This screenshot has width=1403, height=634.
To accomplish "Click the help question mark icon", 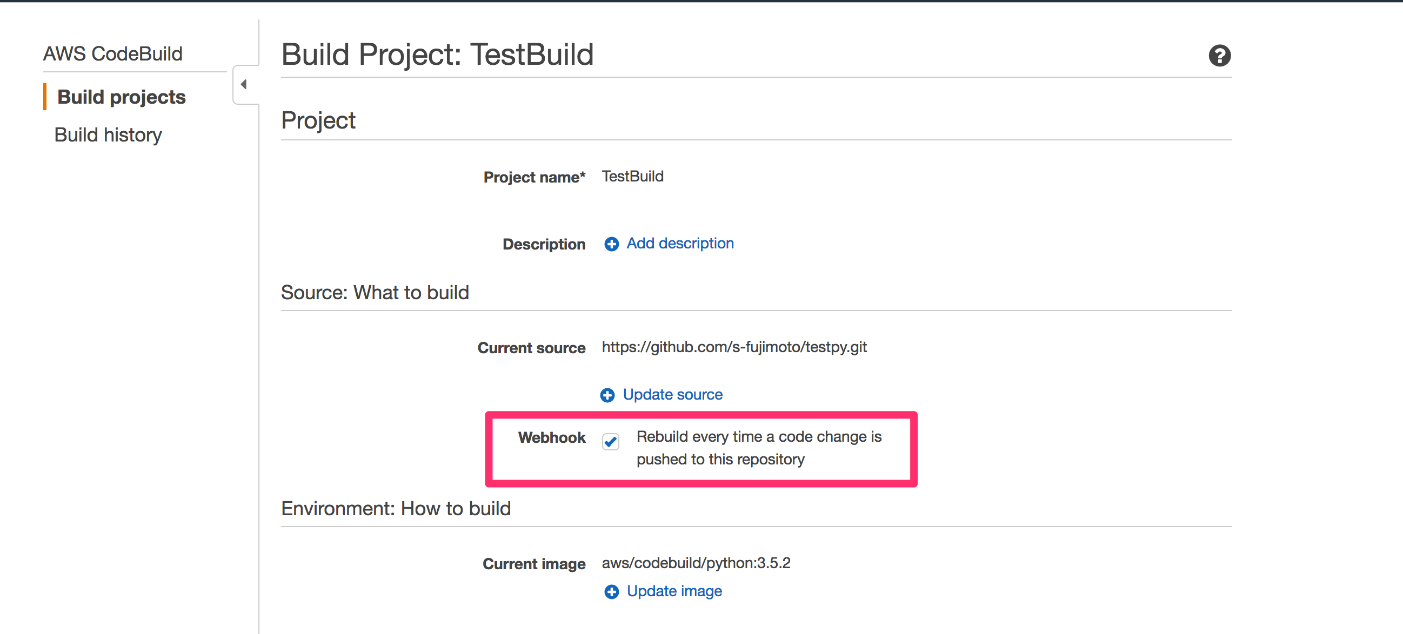I will tap(1219, 56).
